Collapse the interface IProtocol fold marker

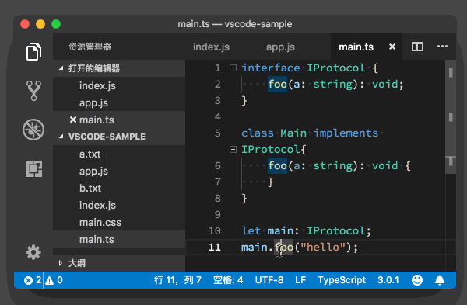point(233,68)
